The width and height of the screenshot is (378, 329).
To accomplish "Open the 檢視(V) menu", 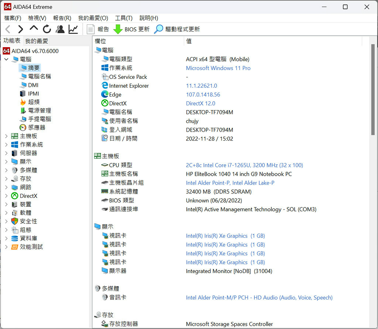I will (37, 18).
